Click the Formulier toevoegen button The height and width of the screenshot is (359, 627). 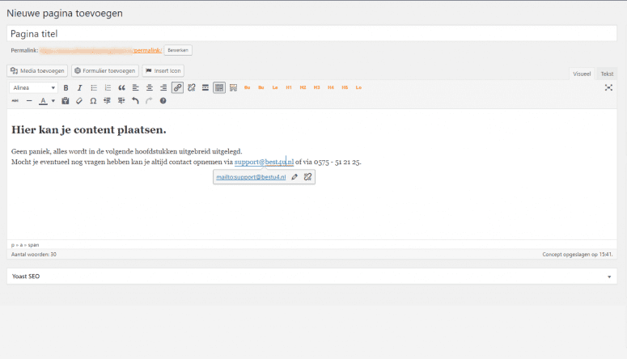(x=105, y=70)
